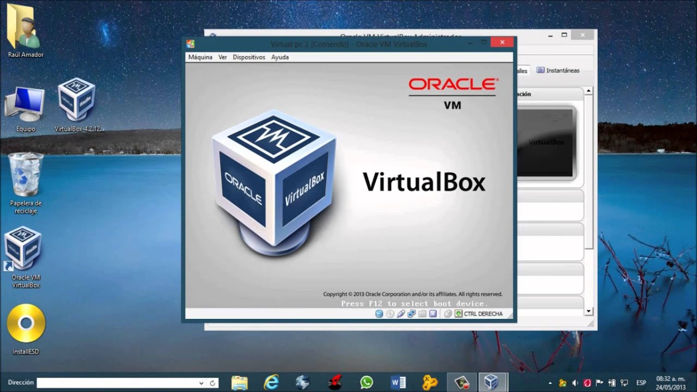Screen dimensions: 697x392
Task: Open Microsoft Word from the taskbar
Action: (398, 382)
